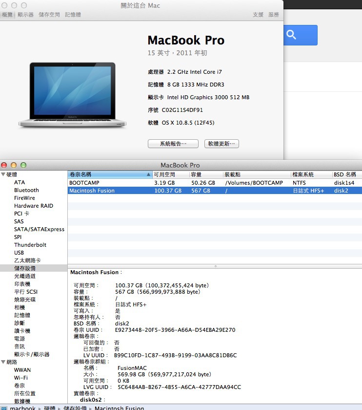Select 記憶體 in the System Report sidebar
362x410 pixels.
click(22, 315)
